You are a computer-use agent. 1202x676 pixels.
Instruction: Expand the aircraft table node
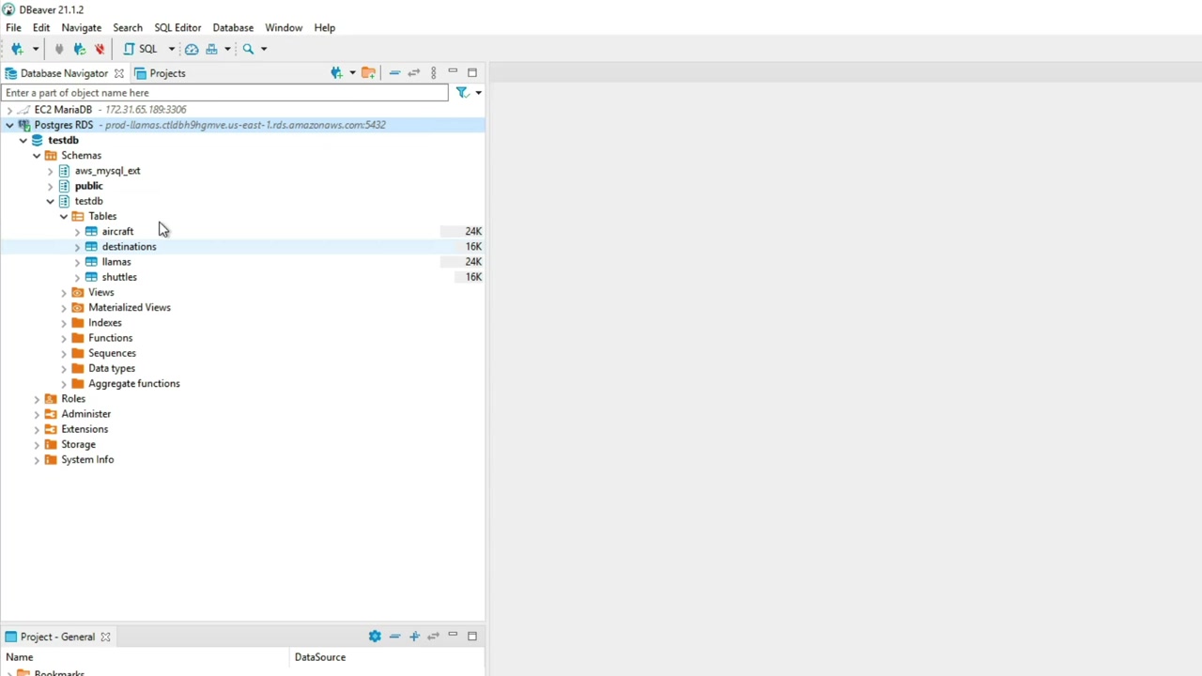(x=77, y=231)
